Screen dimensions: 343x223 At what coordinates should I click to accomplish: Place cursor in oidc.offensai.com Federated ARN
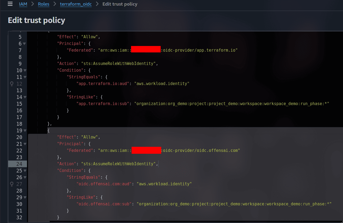pyautogui.click(x=169, y=151)
